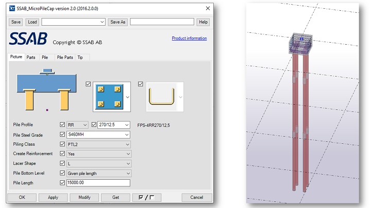Click the Copyright © SSAB AB text

[77, 43]
